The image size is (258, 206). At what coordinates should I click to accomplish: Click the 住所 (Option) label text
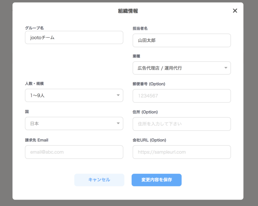[x=145, y=112]
